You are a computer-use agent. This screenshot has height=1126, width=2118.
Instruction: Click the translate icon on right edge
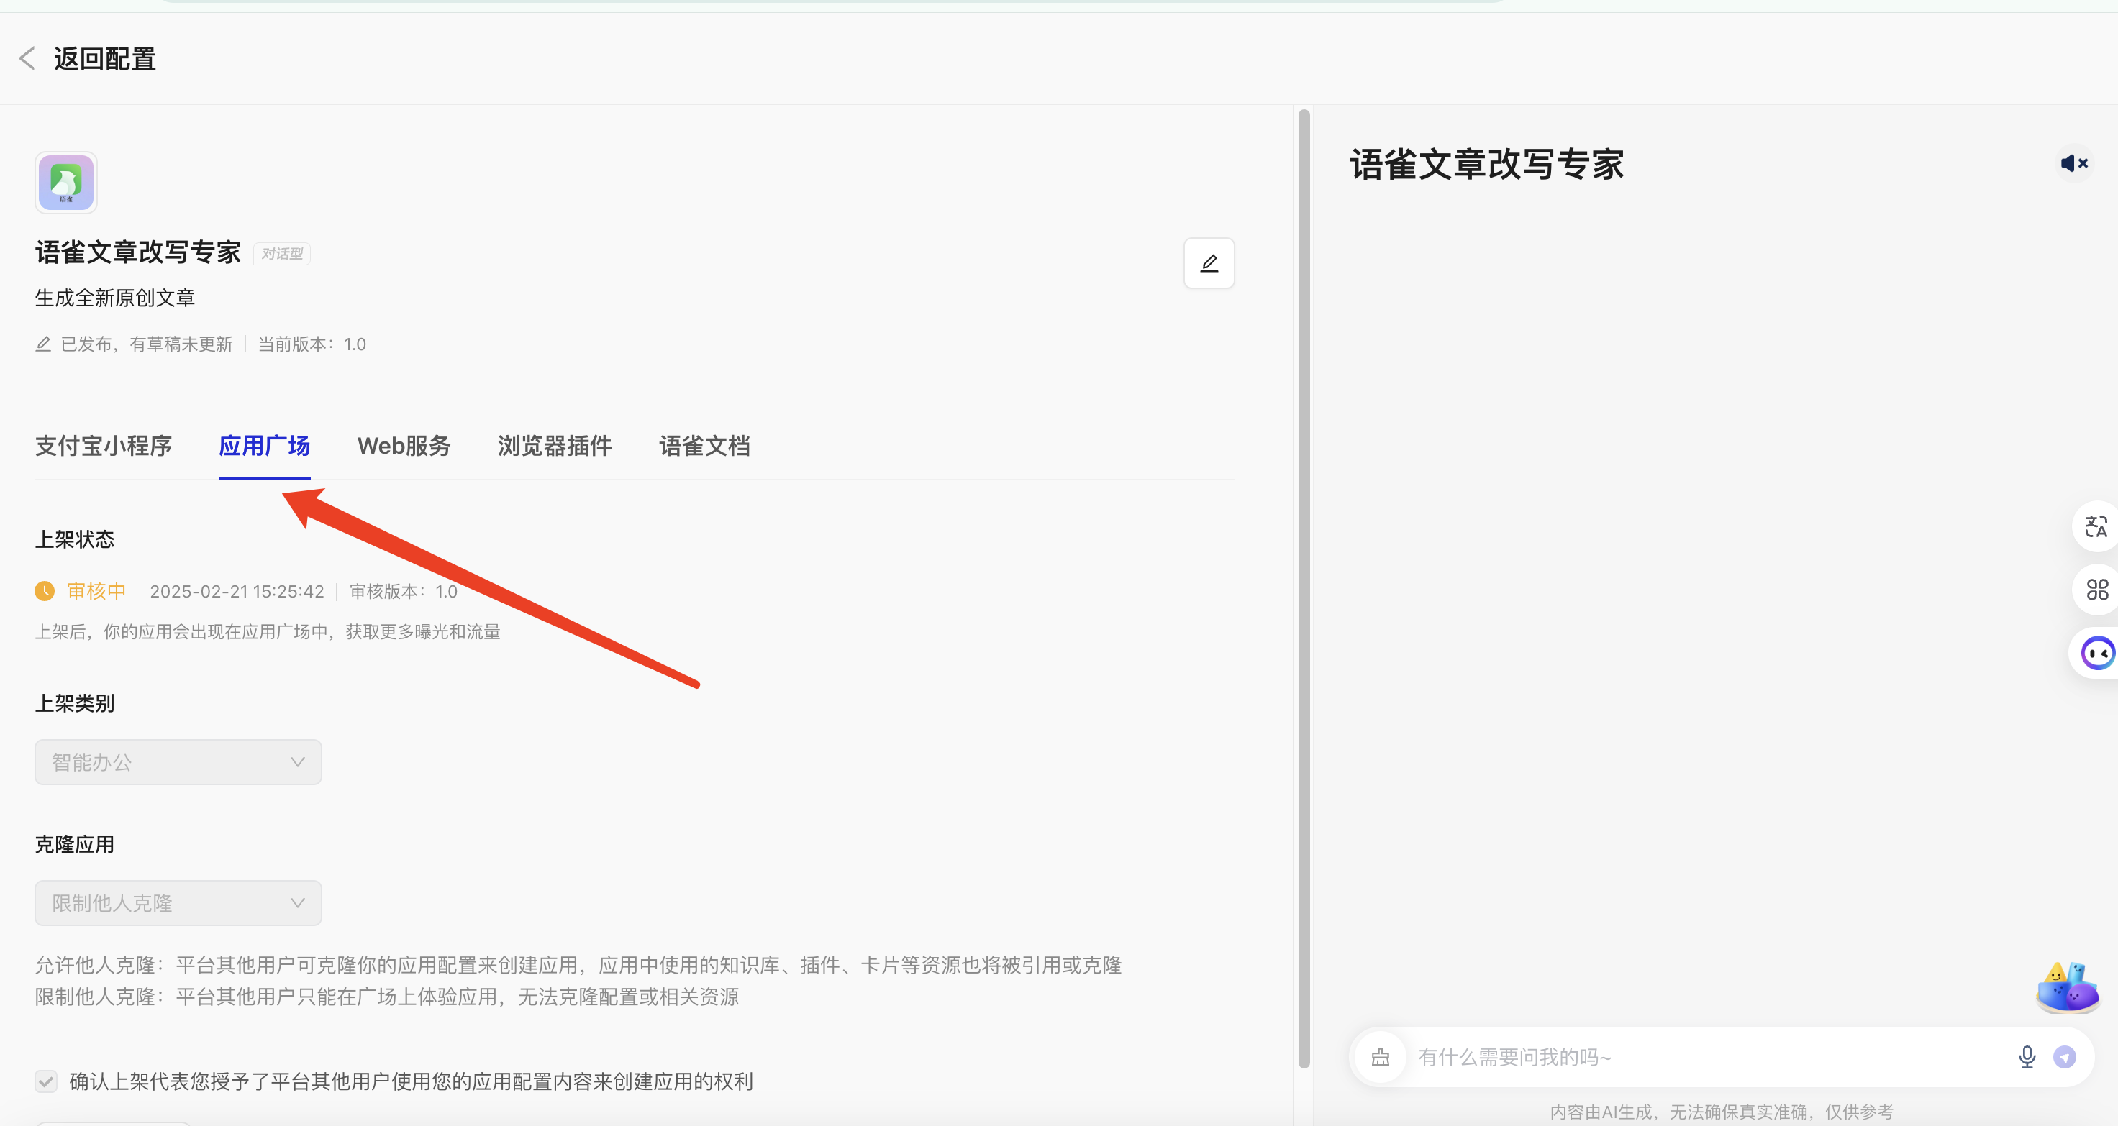point(2096,526)
